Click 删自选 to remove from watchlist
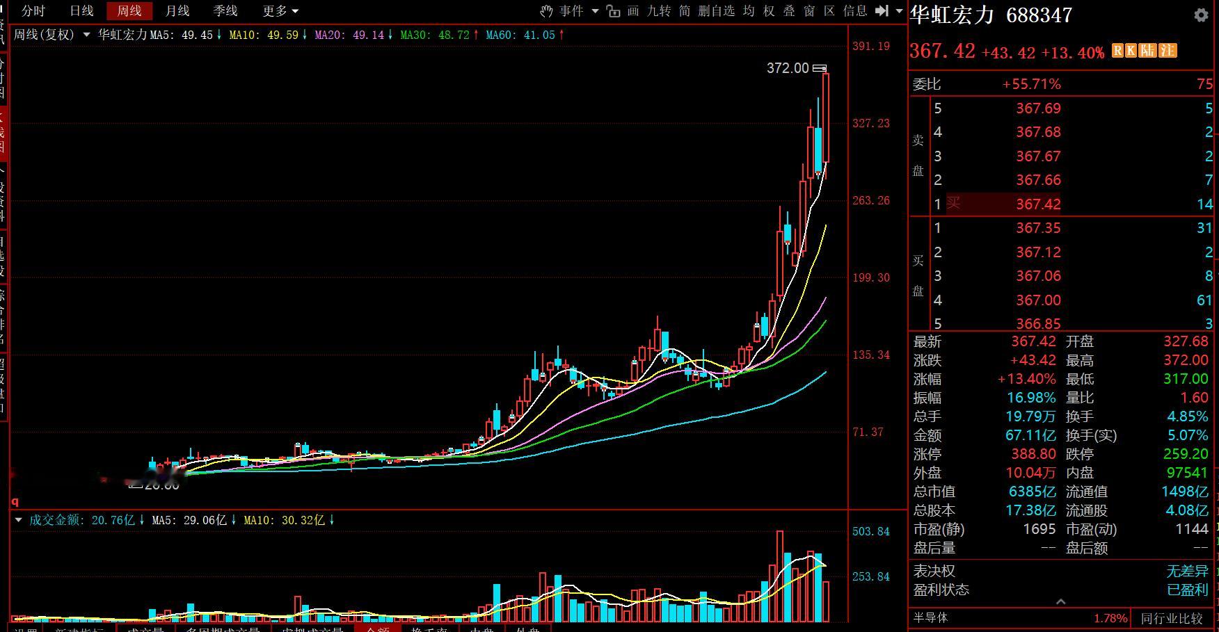The image size is (1219, 632). (x=717, y=11)
